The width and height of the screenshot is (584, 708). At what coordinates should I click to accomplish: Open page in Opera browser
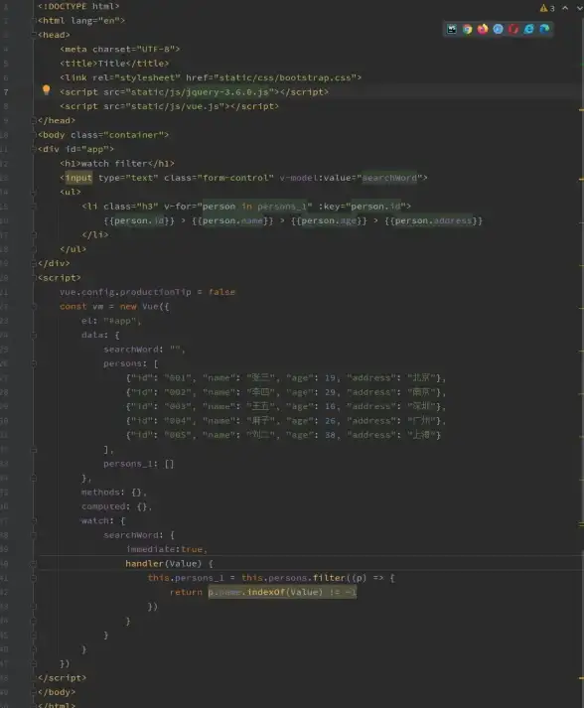tap(513, 30)
